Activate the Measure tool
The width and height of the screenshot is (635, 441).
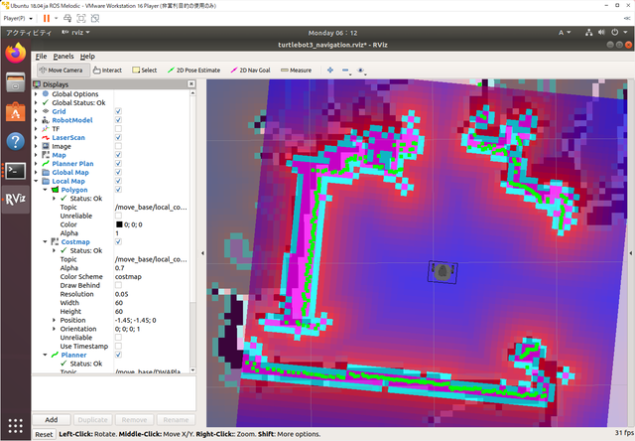click(296, 71)
